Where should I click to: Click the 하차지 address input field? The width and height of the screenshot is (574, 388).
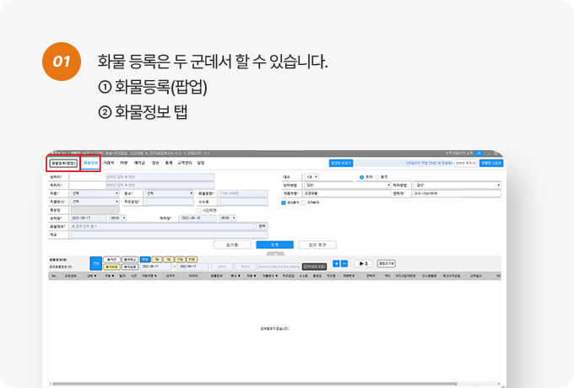pyautogui.click(x=160, y=186)
